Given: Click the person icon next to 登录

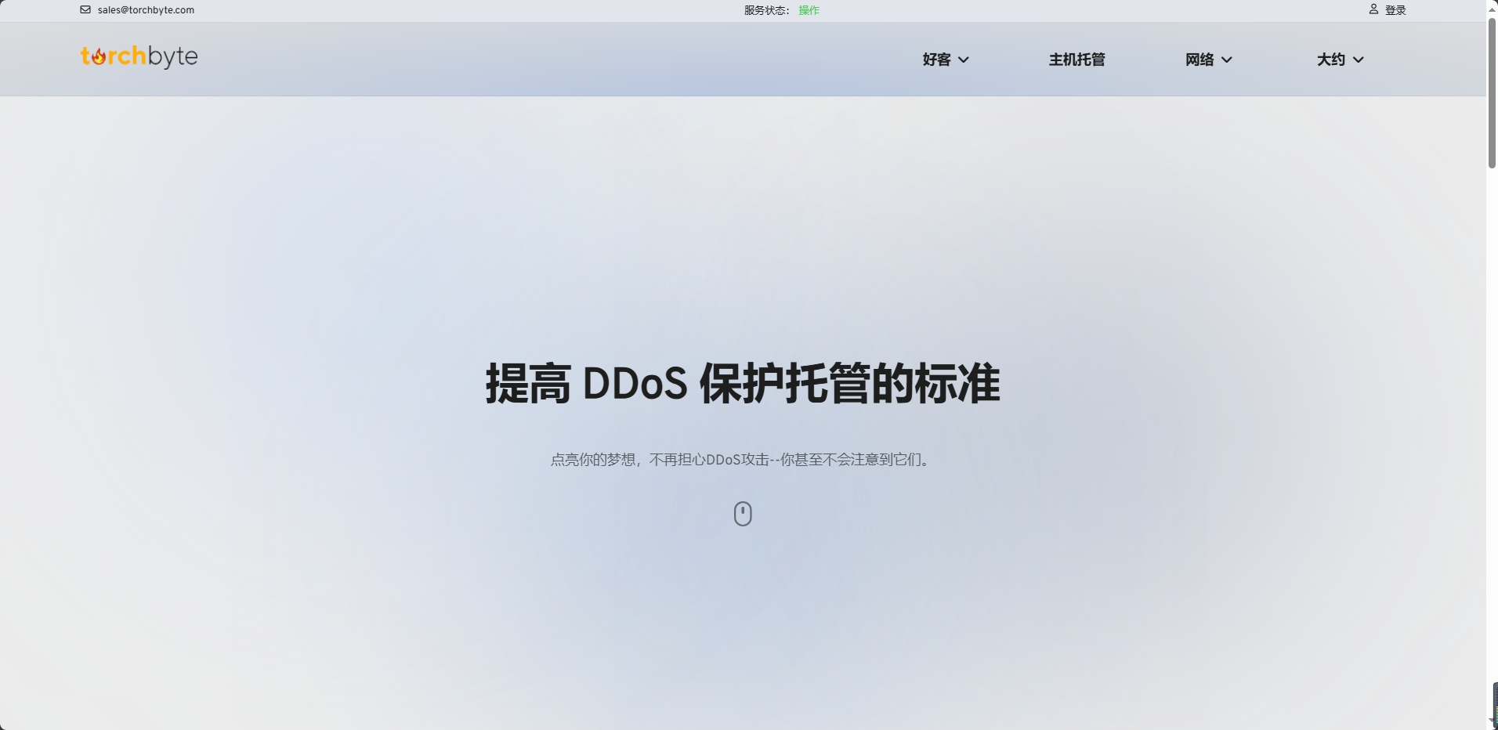Looking at the screenshot, I should pos(1373,9).
